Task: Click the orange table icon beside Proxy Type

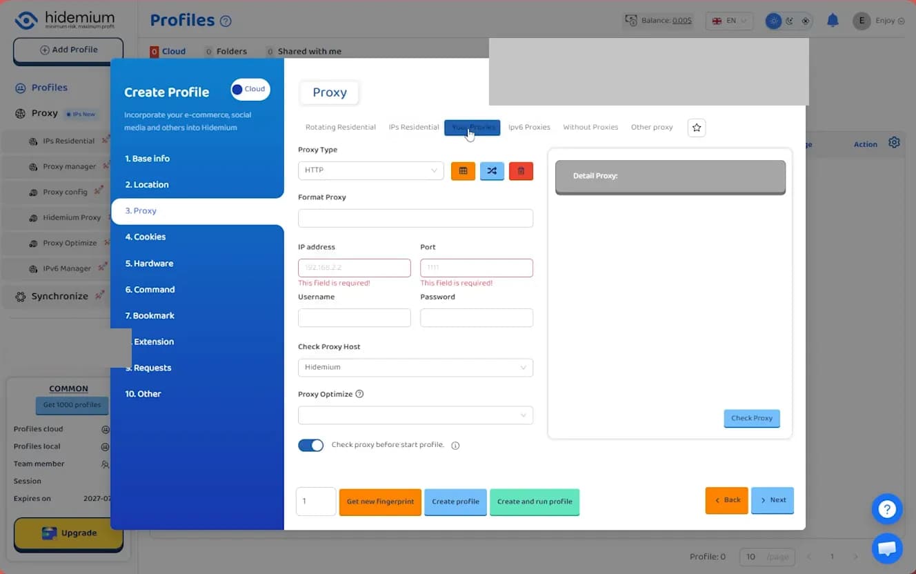Action: coord(463,170)
